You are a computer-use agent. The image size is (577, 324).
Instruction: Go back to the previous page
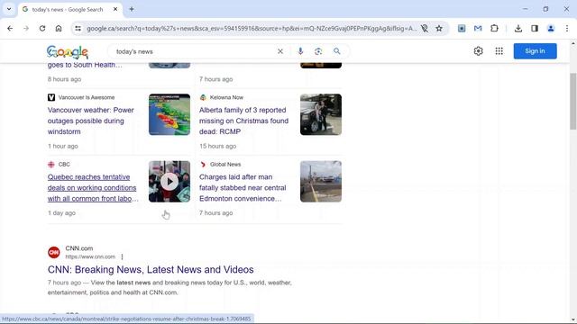10,28
